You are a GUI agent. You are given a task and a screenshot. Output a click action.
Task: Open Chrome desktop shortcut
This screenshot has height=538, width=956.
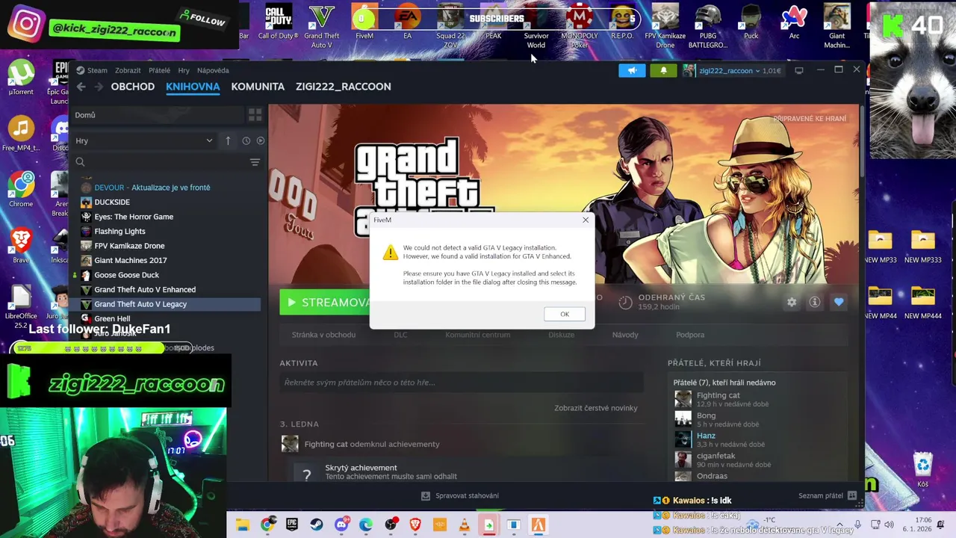pyautogui.click(x=21, y=189)
